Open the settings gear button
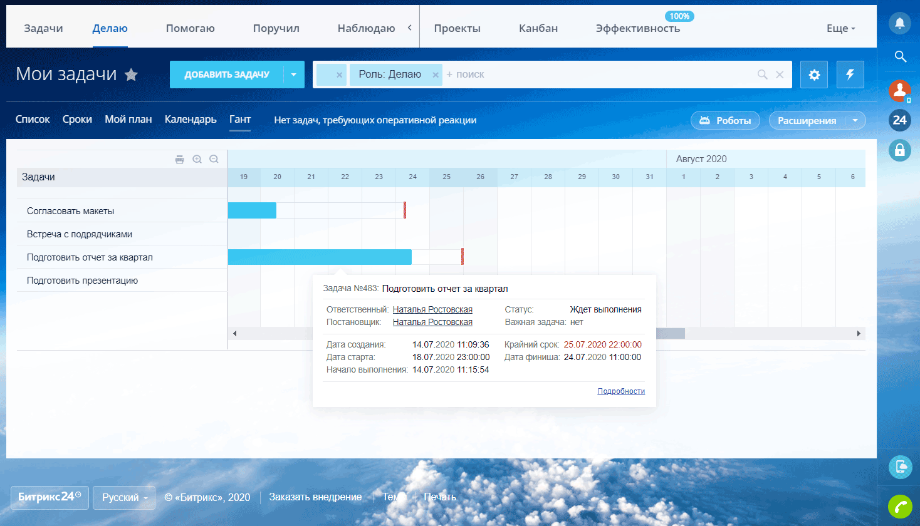Image resolution: width=920 pixels, height=526 pixels. tap(814, 75)
